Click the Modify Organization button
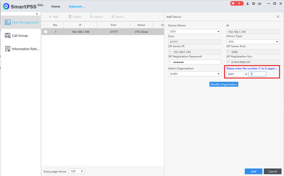The height and width of the screenshot is (176, 284). click(x=224, y=84)
